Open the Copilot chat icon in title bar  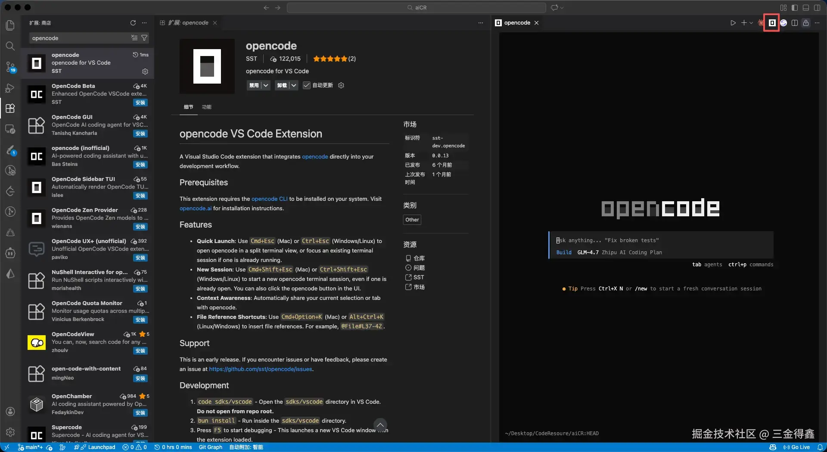coord(554,7)
